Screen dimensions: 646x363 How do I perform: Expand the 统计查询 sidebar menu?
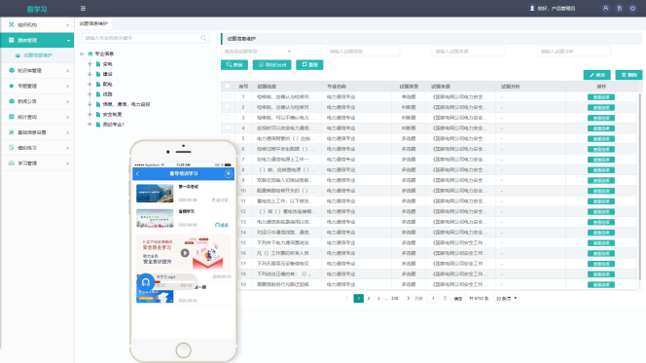37,117
